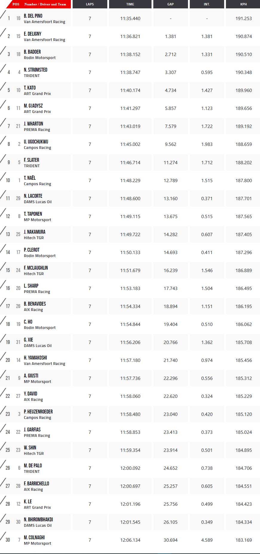The height and width of the screenshot is (554, 260).
Task: Click the LAPS column header
Action: 90,4
